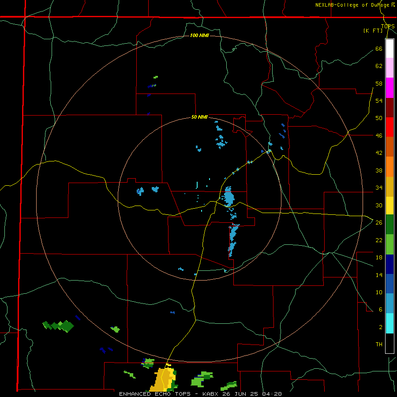This screenshot has height=397, width=397.
Task: Click the light pink 62 kft legend swatch
Action: 390,68
